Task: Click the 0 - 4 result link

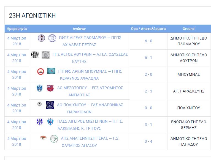Action: (x=148, y=141)
